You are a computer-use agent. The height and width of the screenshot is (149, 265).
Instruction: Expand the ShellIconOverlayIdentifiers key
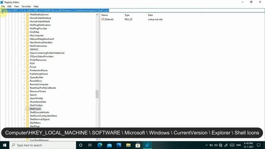point(24,116)
